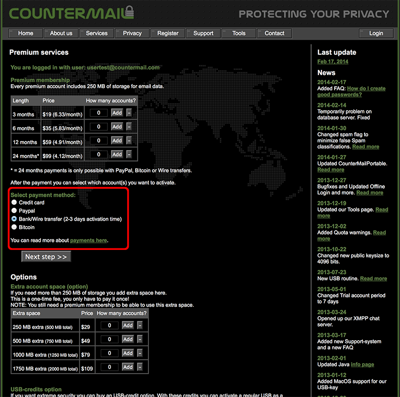Focus account quantity field for 24 months

click(99, 154)
